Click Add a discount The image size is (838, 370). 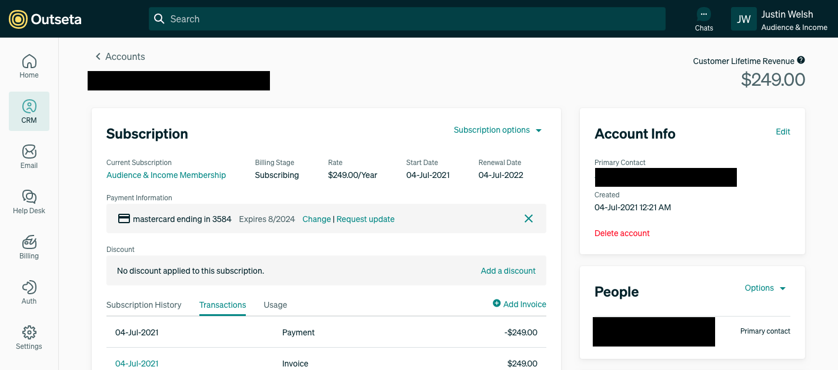tap(508, 271)
